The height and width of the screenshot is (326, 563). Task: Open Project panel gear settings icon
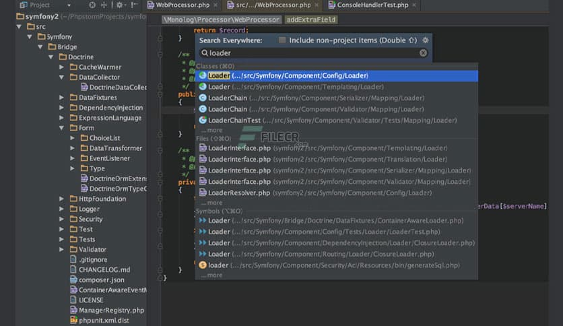click(120, 5)
